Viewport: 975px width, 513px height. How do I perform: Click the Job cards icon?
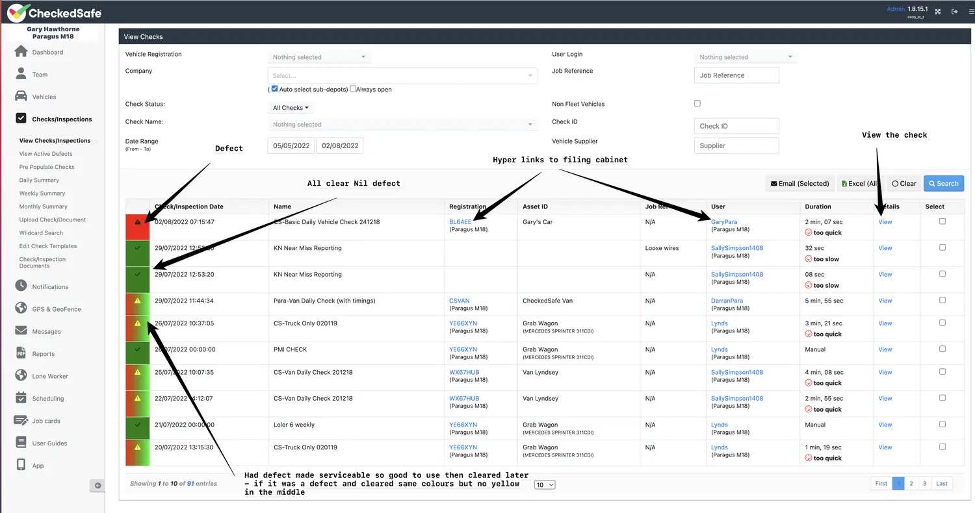[x=21, y=421]
